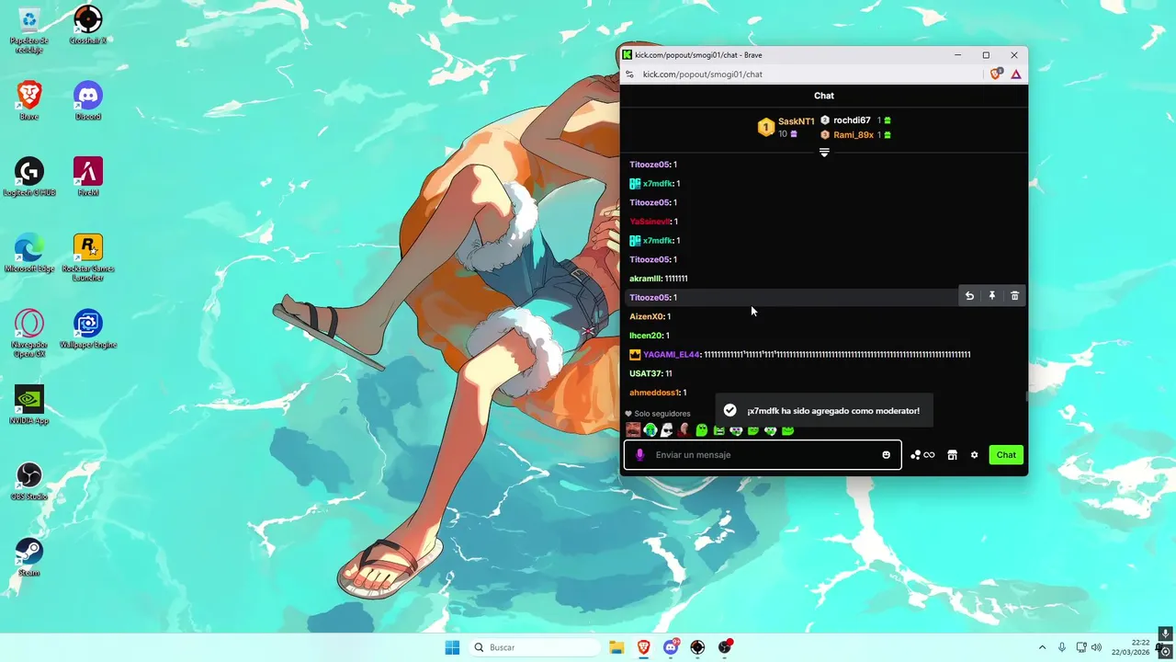This screenshot has width=1176, height=662.
Task: Open Wallpaper Engine desktop shortcut
Action: point(88,329)
